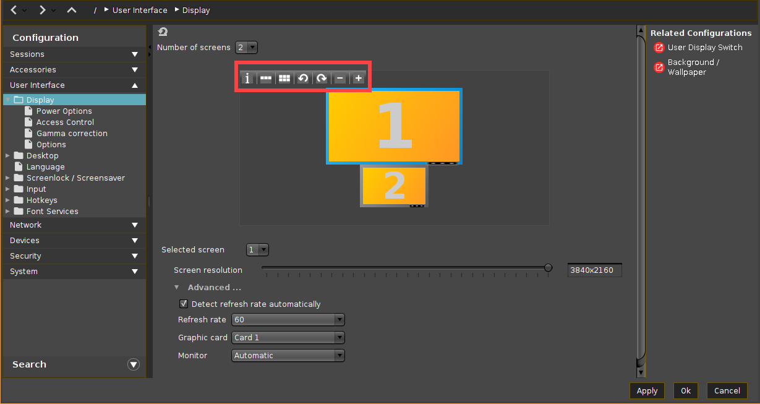Open the User Display Switch related configuration
Viewport: 760px width, 404px height.
705,47
